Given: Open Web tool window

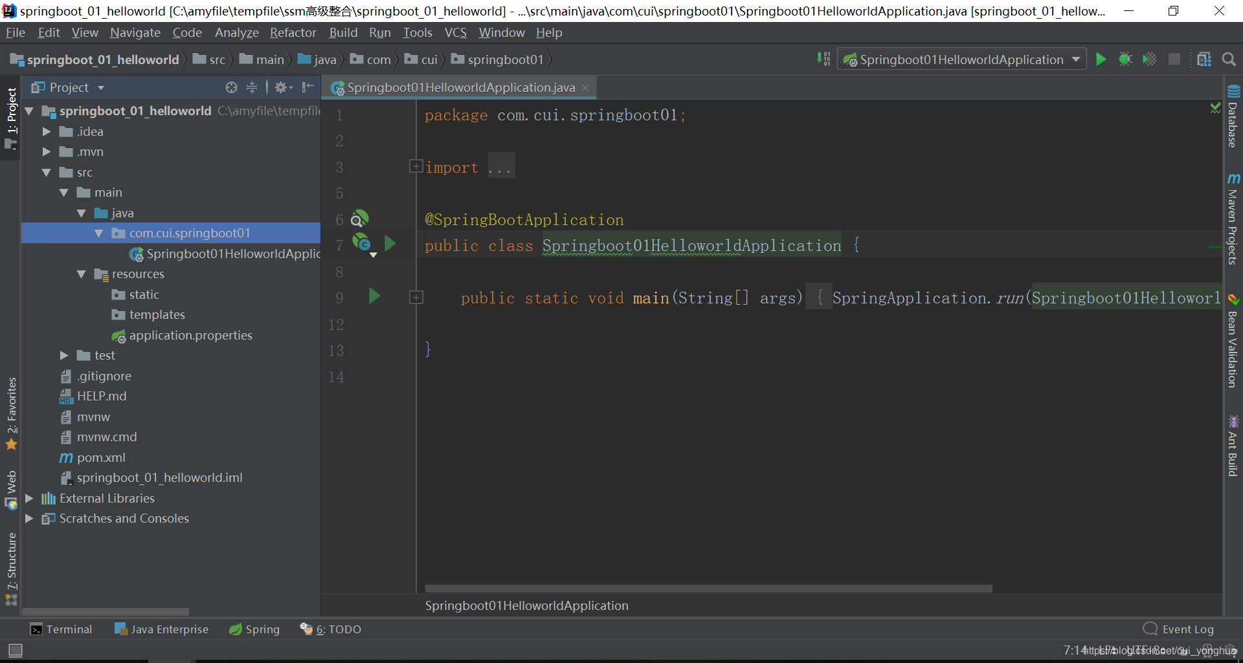Looking at the screenshot, I should [12, 490].
